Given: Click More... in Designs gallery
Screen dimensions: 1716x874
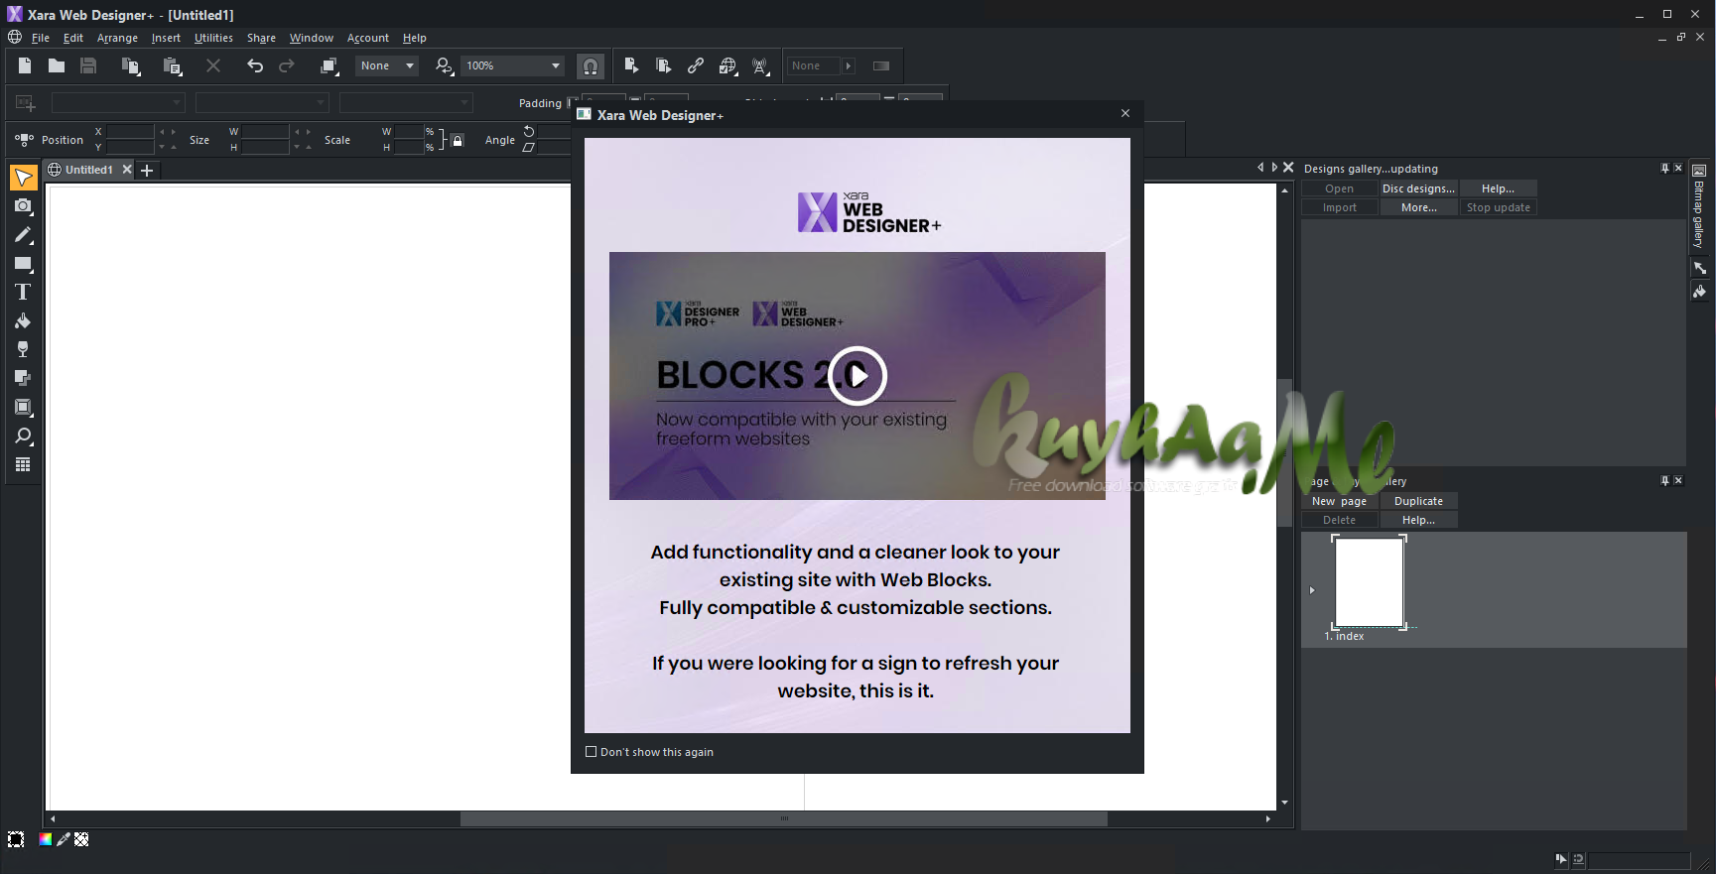Looking at the screenshot, I should click(x=1418, y=207).
